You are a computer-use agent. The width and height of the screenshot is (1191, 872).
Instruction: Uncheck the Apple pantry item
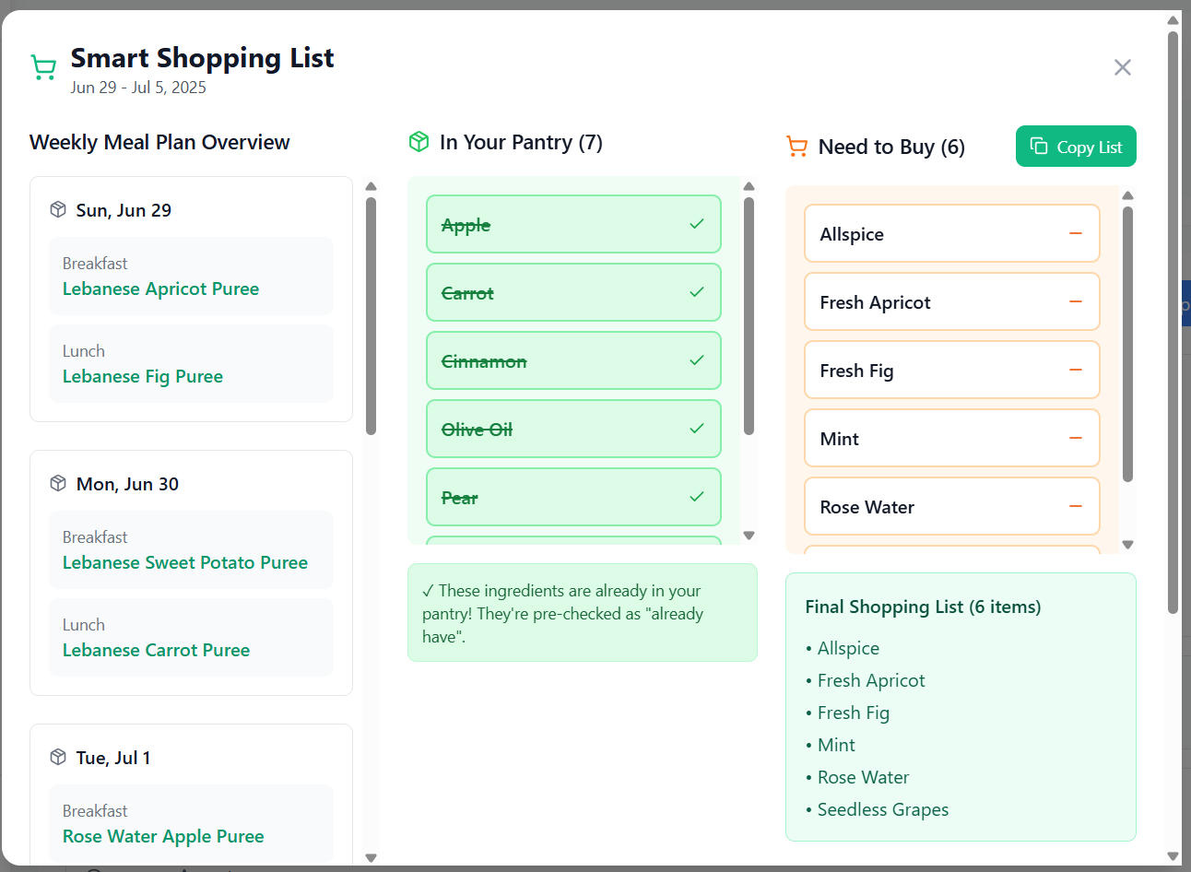[697, 224]
